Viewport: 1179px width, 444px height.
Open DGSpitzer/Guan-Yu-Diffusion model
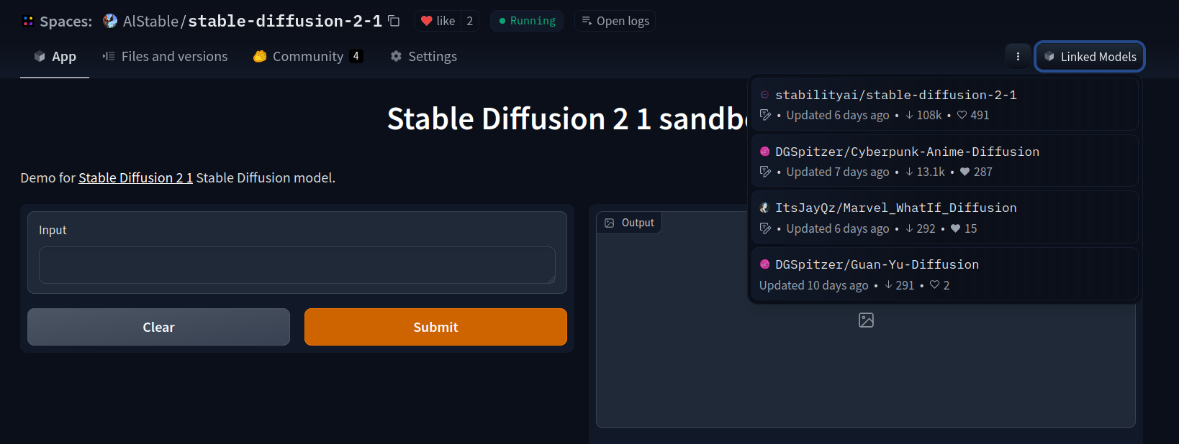[x=877, y=264]
